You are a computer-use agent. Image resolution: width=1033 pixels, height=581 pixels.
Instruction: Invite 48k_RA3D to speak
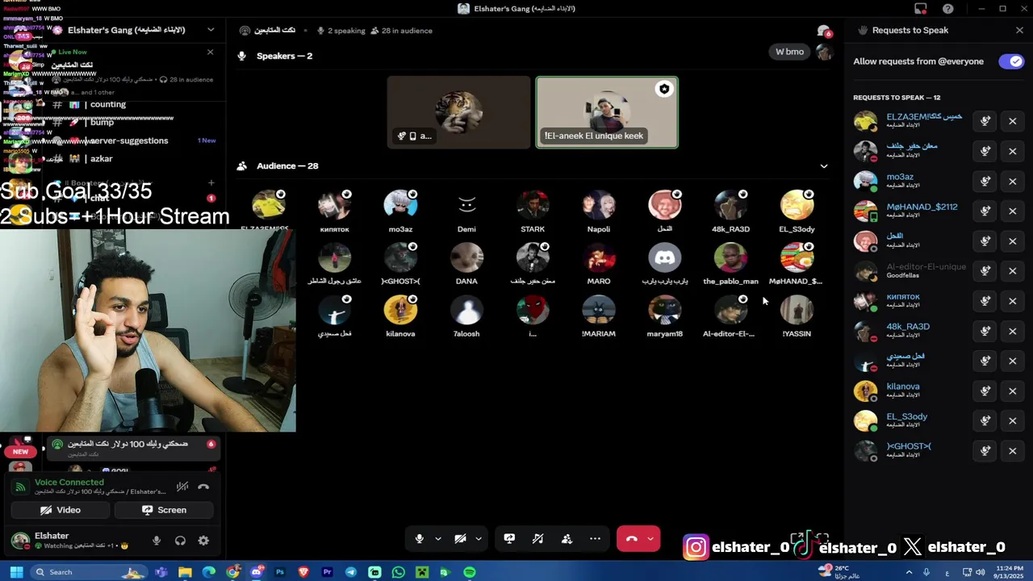coord(985,331)
